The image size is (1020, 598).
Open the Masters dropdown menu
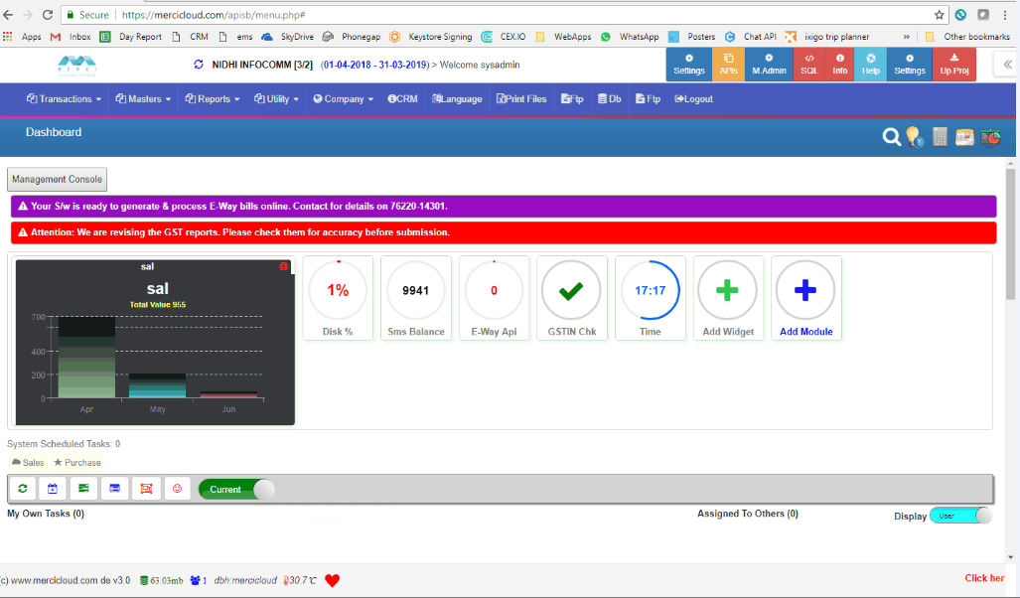point(143,99)
